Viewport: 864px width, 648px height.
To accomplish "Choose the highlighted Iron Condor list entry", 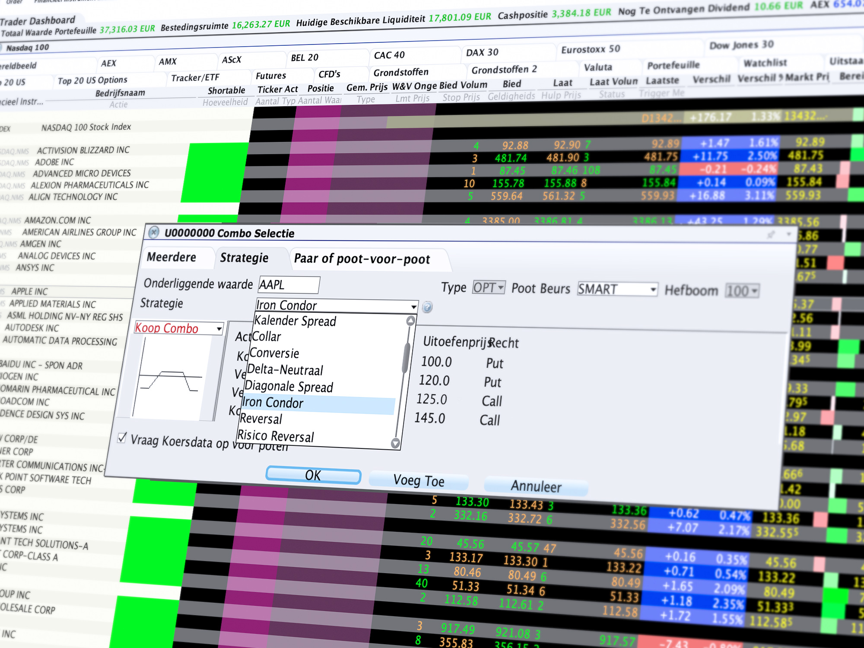I will tap(318, 403).
